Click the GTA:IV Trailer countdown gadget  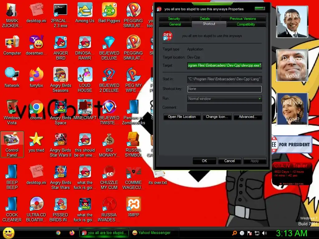pos(292,173)
